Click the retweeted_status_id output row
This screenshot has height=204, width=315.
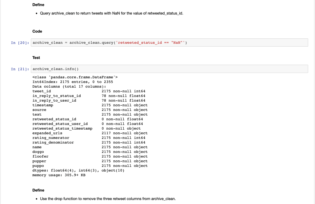pos(87,119)
